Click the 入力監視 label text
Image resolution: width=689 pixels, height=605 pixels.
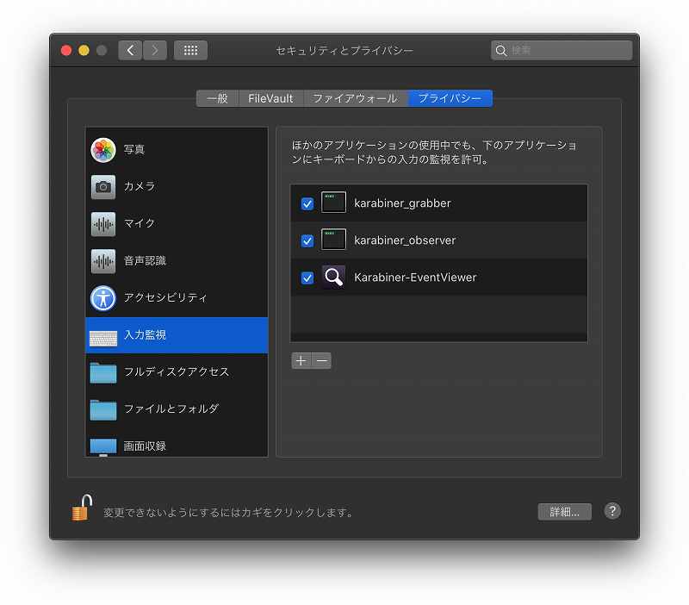pos(145,334)
